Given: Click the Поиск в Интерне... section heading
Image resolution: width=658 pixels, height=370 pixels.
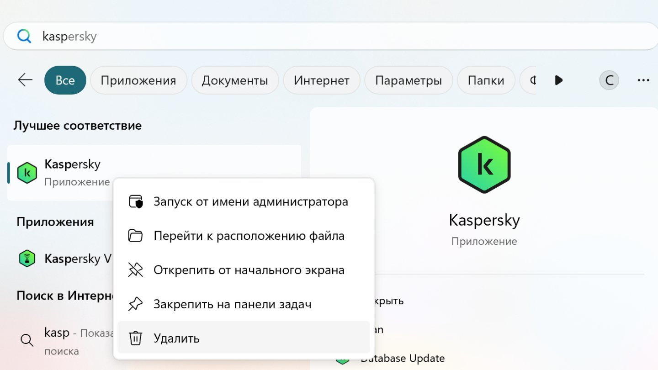Looking at the screenshot, I should [x=65, y=296].
